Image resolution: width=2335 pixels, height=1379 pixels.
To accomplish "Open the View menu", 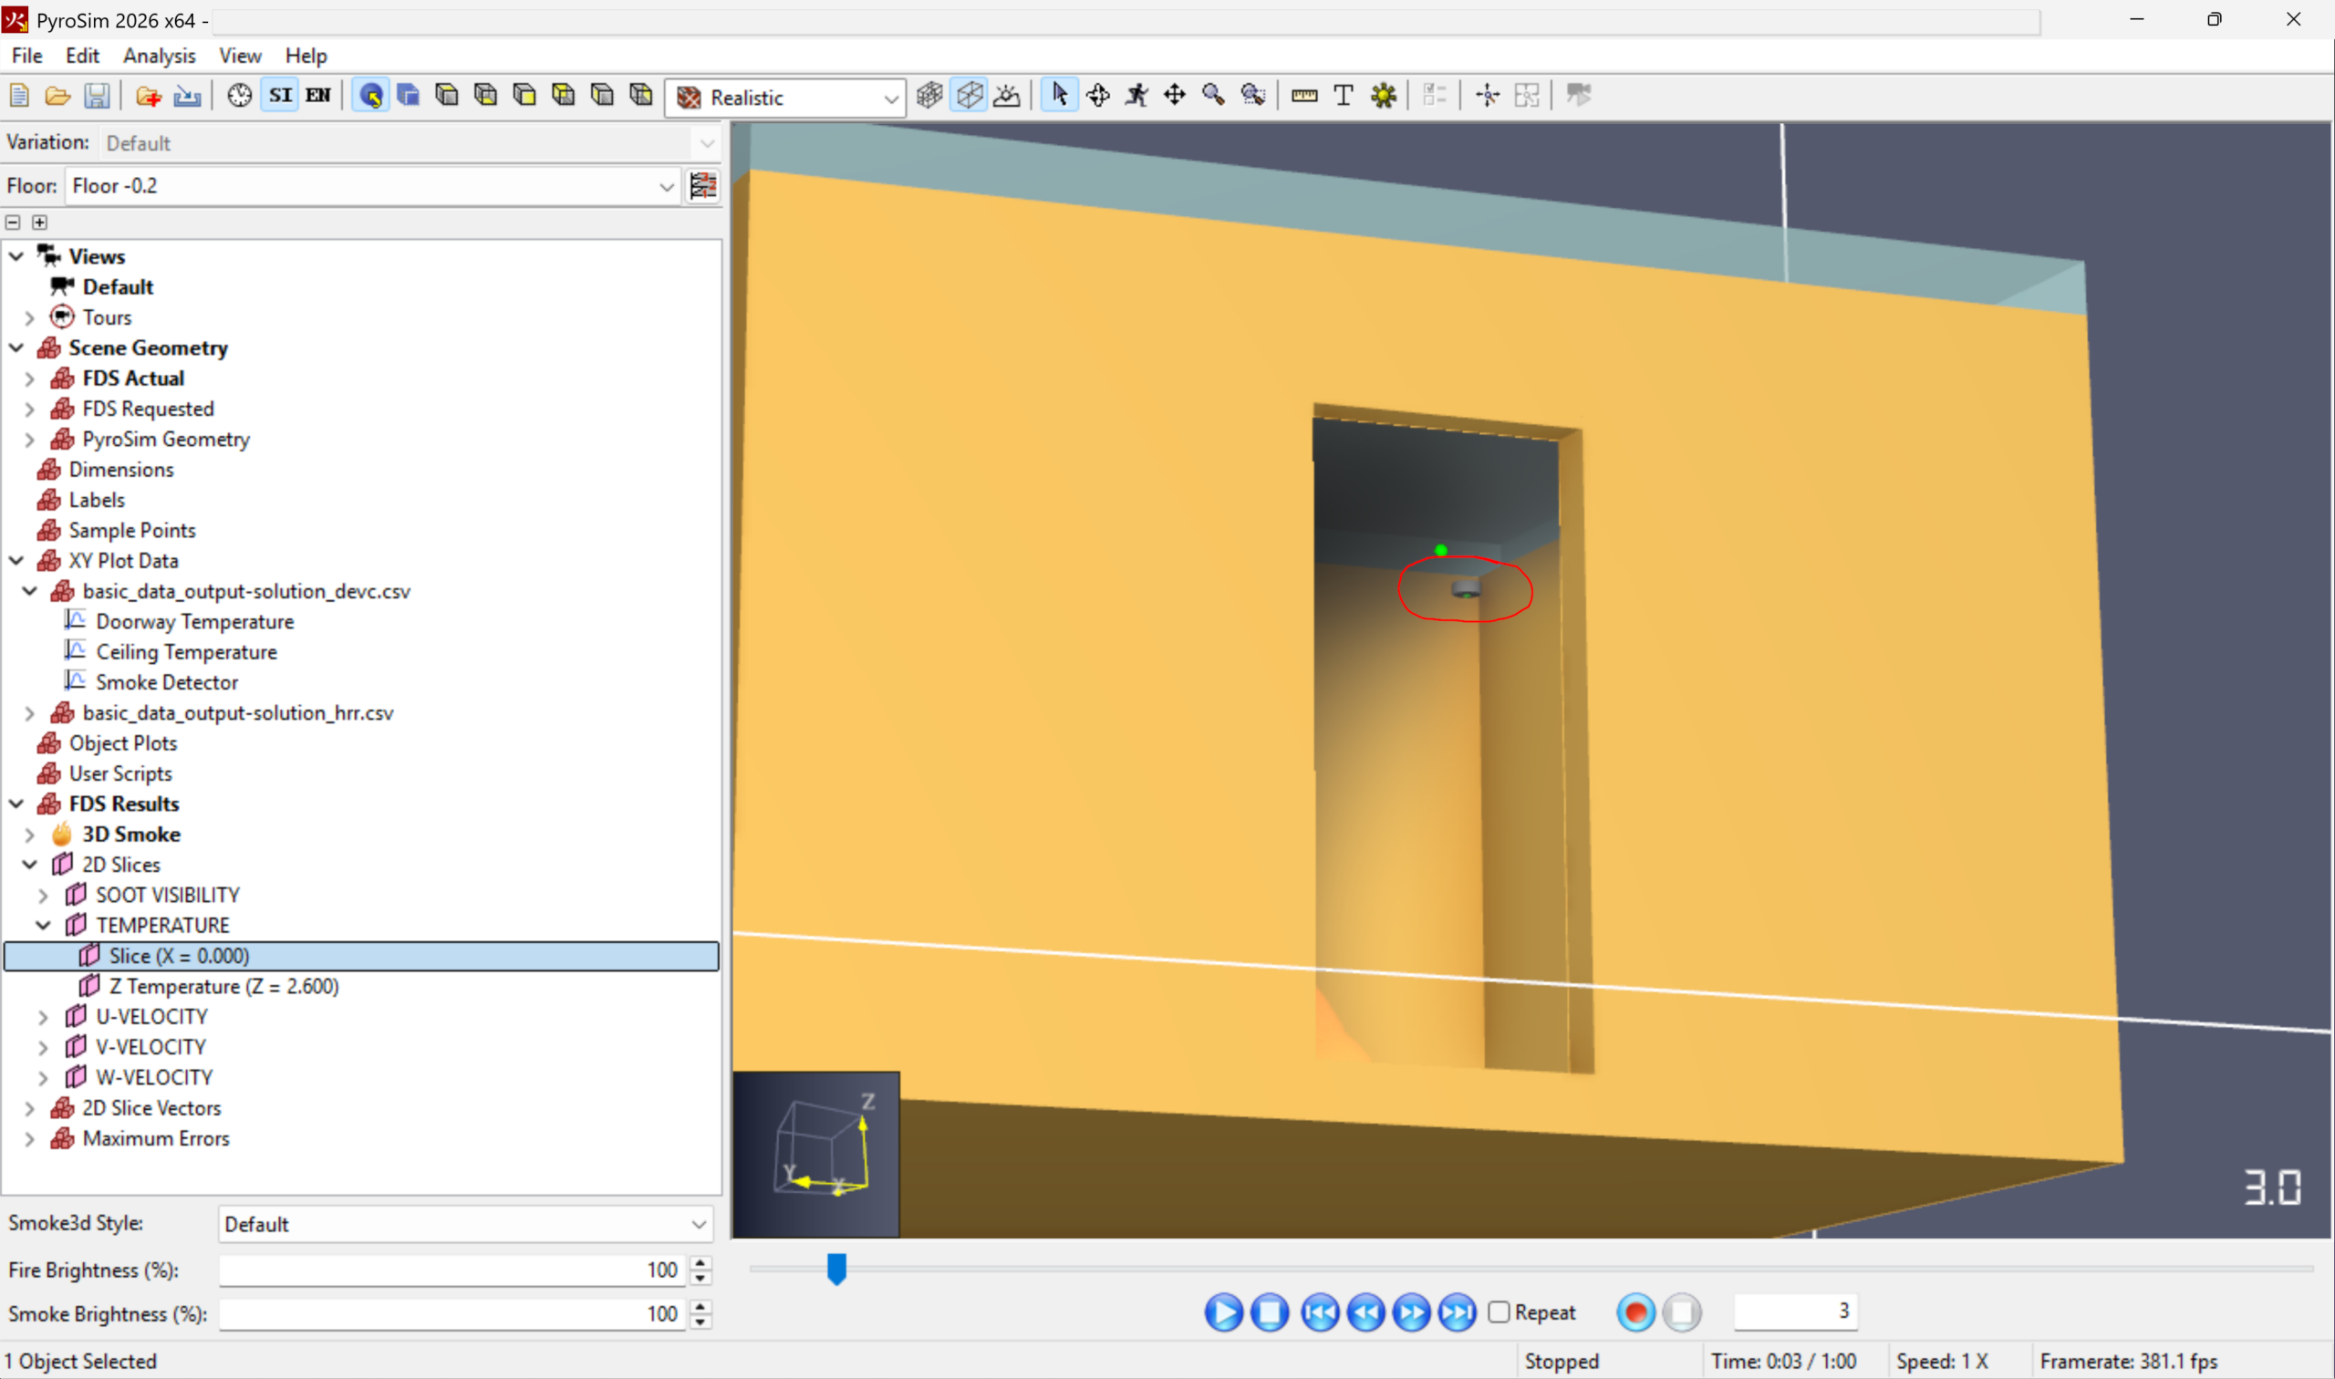I will [240, 56].
